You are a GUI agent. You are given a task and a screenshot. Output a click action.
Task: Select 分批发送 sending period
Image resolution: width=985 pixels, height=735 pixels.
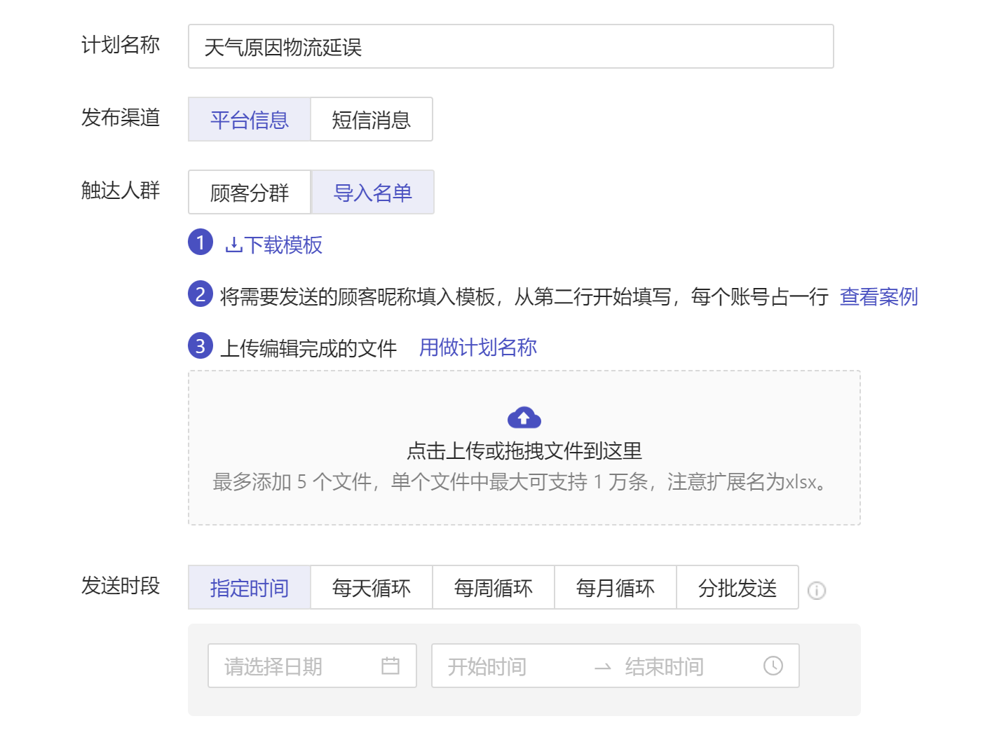coord(737,587)
